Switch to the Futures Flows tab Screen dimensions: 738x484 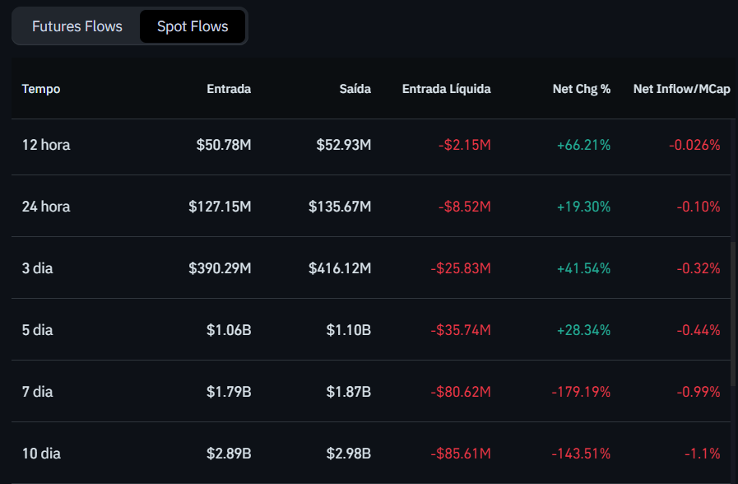point(77,26)
